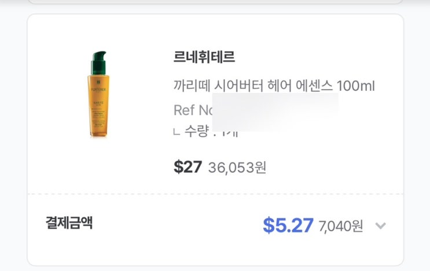
Task: Click the gray background right of the card
Action: (x=417, y=139)
